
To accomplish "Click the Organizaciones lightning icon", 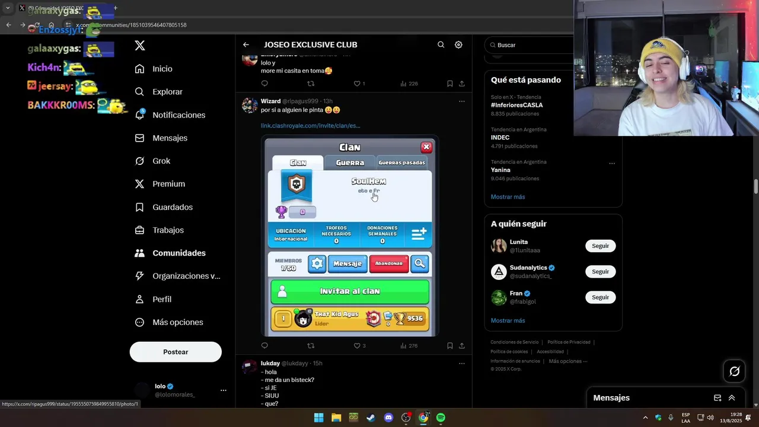I will pyautogui.click(x=139, y=276).
